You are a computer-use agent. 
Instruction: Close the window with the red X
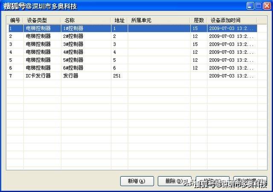pos(267,6)
